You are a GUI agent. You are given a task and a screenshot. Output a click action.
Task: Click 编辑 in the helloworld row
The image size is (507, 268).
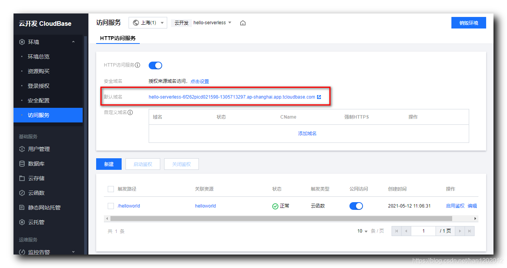(x=472, y=206)
